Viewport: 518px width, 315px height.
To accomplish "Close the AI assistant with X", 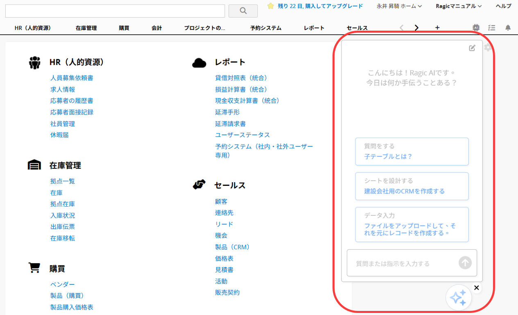I will pyautogui.click(x=476, y=288).
